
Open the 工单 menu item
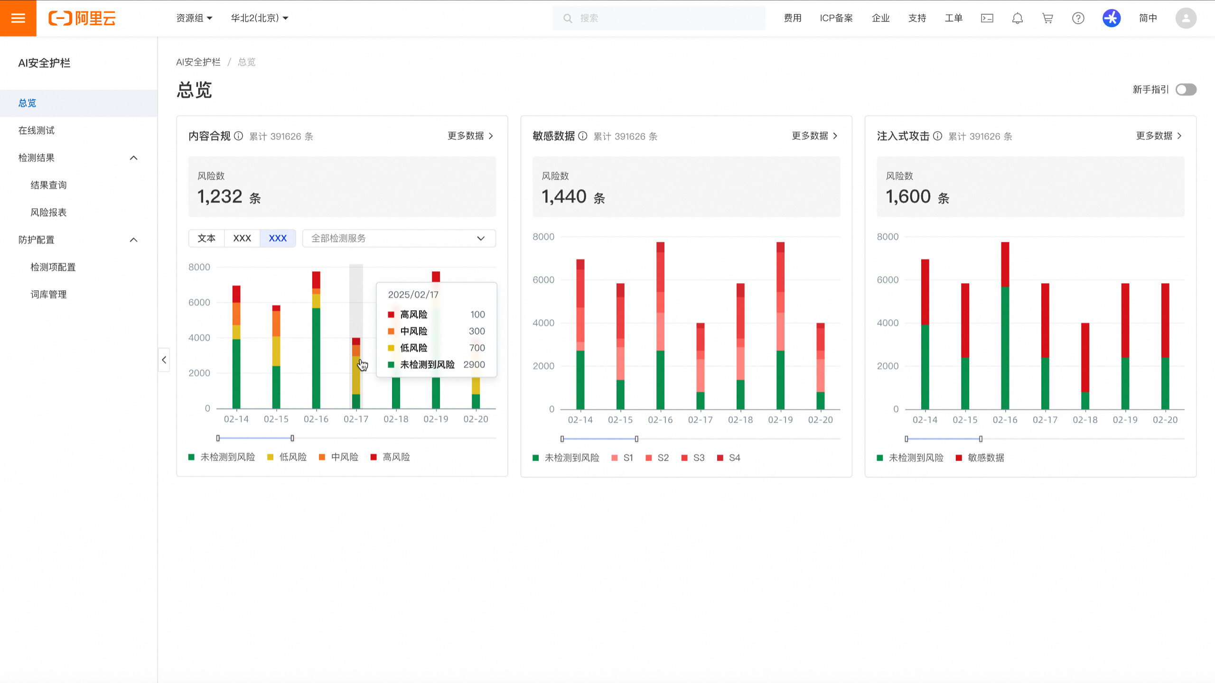953,18
